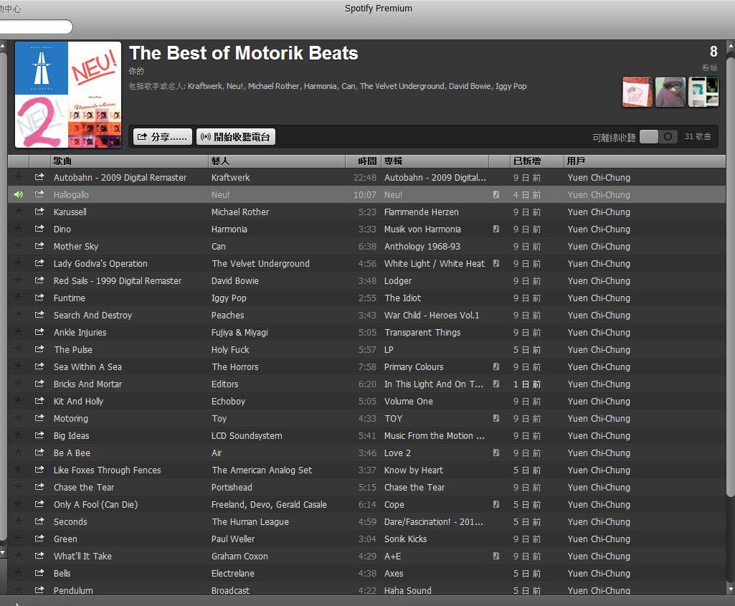Click speaker icon on playing track Hallogallo
735x606 pixels.
coord(18,194)
